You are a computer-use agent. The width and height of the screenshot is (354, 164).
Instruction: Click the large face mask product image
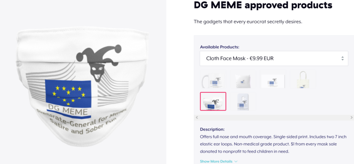[83, 86]
